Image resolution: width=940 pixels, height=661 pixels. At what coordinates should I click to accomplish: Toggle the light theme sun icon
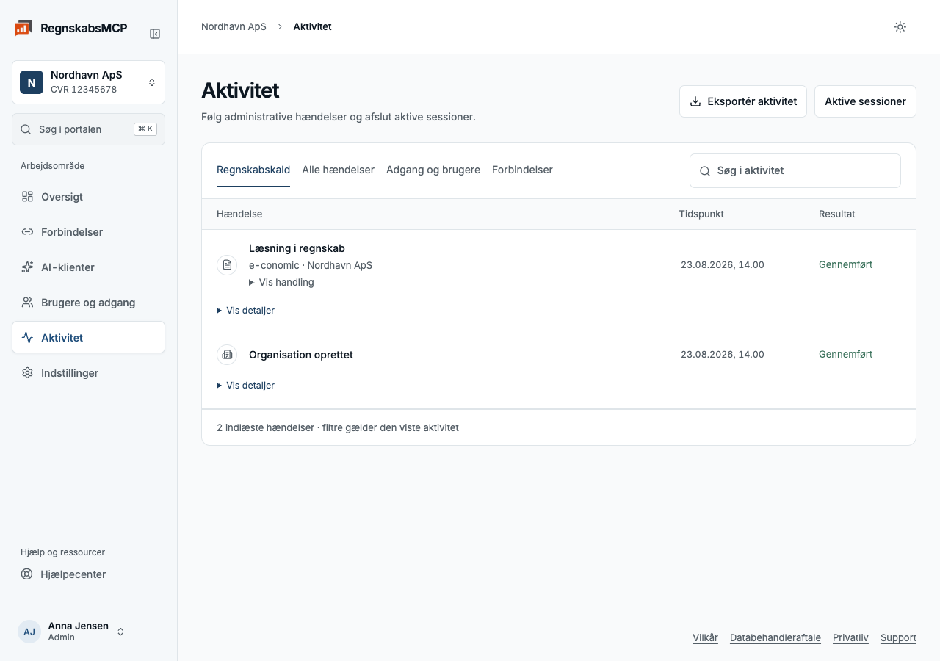pyautogui.click(x=900, y=27)
